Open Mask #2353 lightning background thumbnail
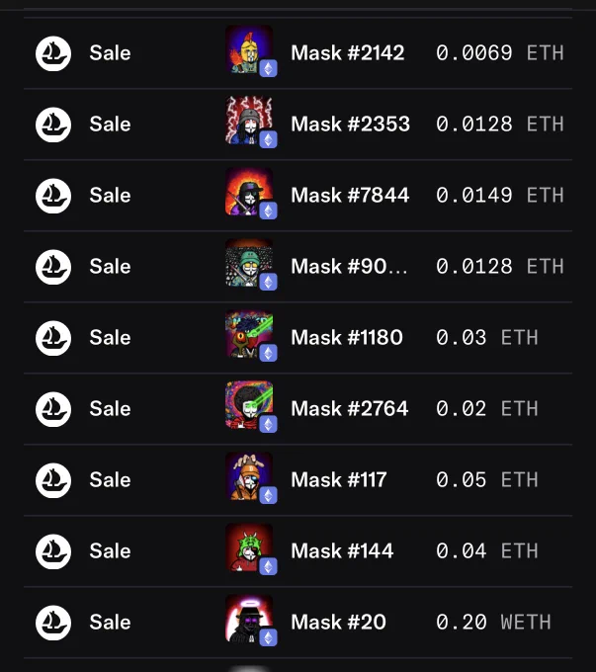 [x=249, y=121]
